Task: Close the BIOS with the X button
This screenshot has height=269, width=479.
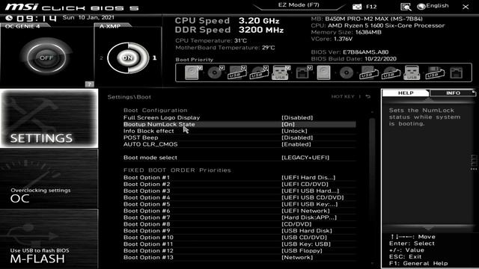Action: [466, 7]
